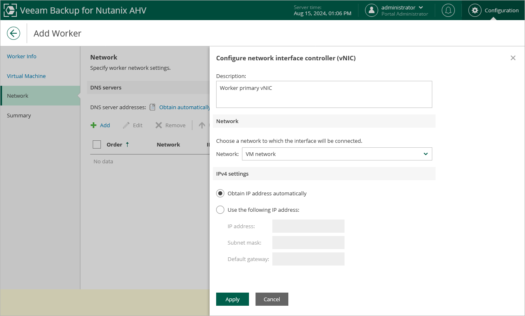Click the Cancel button
The width and height of the screenshot is (525, 316).
[272, 299]
